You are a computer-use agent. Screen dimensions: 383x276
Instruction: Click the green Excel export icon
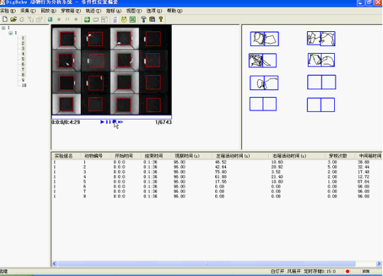pos(132,19)
